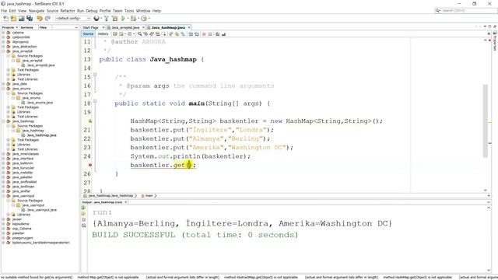Click the Stop icon in Output panel
498x280 pixels.
point(84,219)
